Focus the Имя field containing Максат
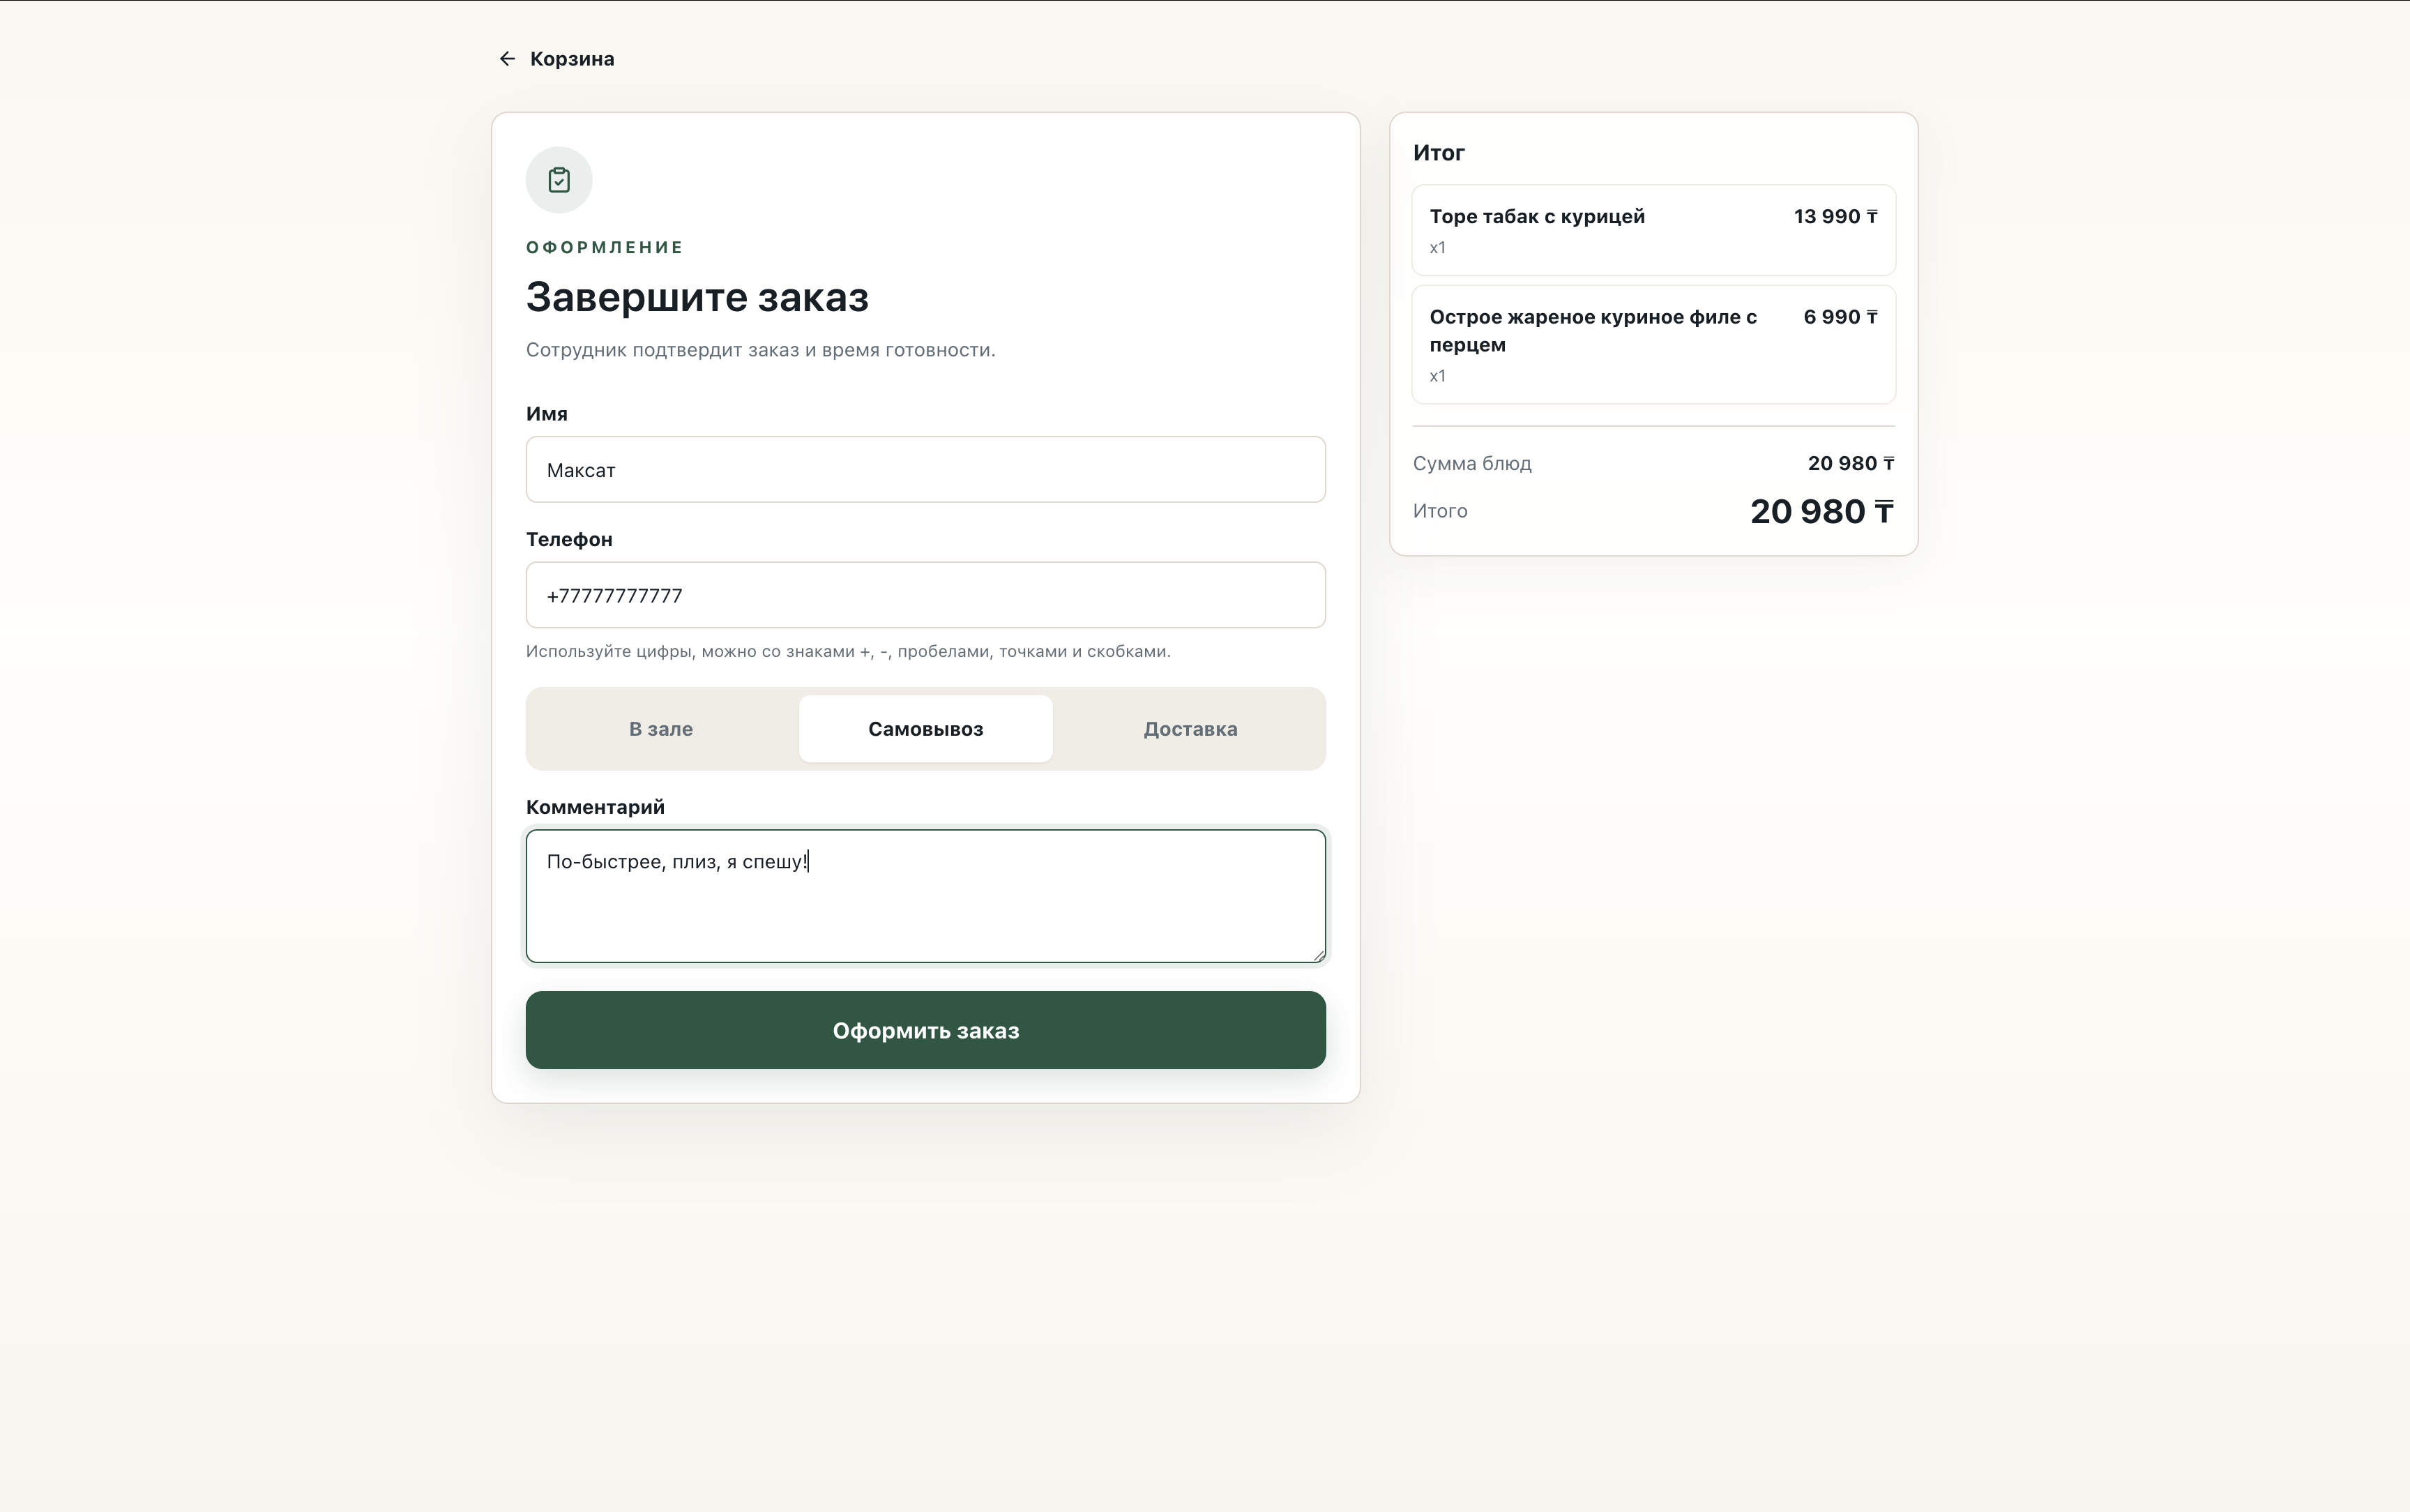 pyautogui.click(x=925, y=470)
